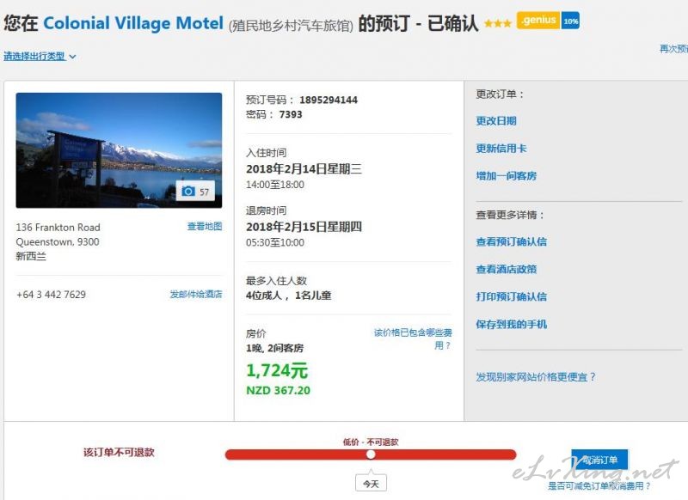Open 查看预订确认信 confirmation letter
Image resolution: width=688 pixels, height=500 pixels.
(511, 242)
